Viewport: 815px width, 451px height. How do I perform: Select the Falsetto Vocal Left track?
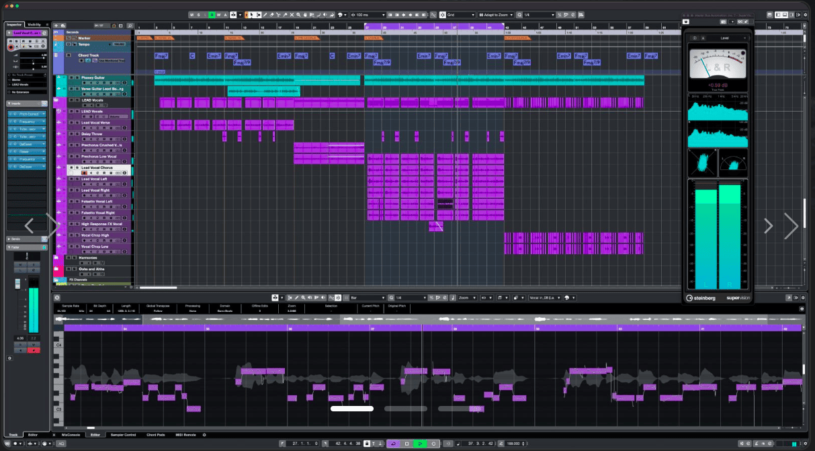pos(98,202)
